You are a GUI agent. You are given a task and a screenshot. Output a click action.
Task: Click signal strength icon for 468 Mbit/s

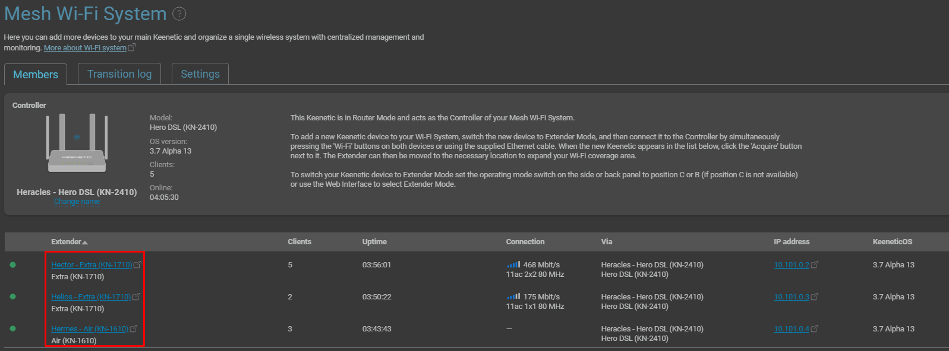click(x=513, y=264)
